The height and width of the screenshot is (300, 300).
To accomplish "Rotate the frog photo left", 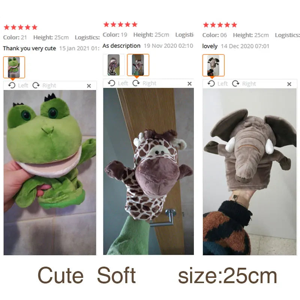I will point(18,85).
